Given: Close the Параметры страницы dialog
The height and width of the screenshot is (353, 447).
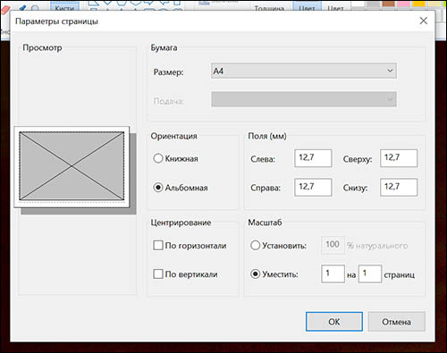Looking at the screenshot, I should (x=424, y=21).
